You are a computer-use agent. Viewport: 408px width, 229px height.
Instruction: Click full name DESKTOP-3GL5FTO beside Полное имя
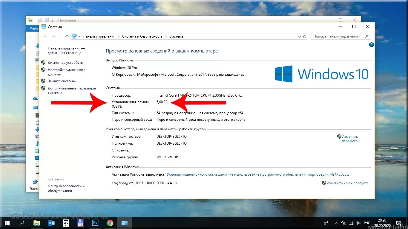(x=171, y=143)
